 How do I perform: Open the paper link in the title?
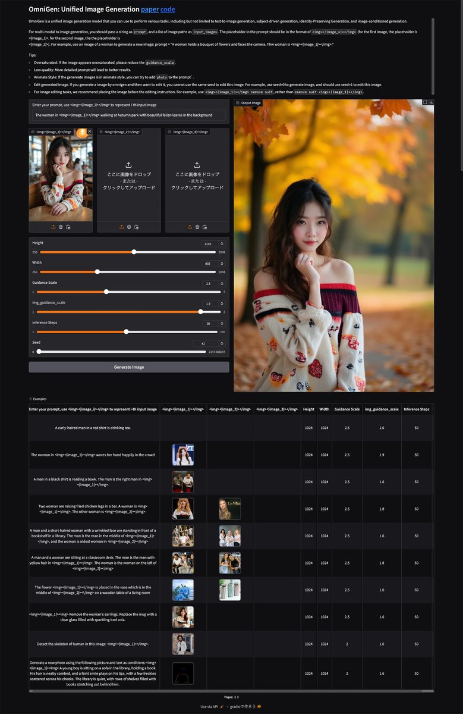pos(149,10)
